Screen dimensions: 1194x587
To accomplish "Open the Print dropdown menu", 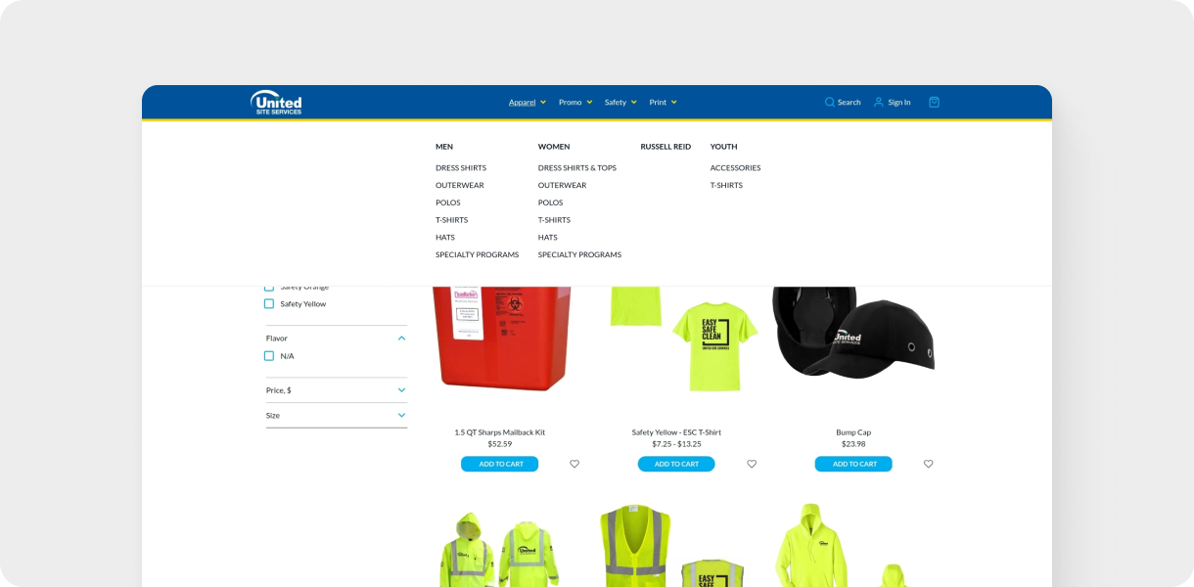I will 663,102.
